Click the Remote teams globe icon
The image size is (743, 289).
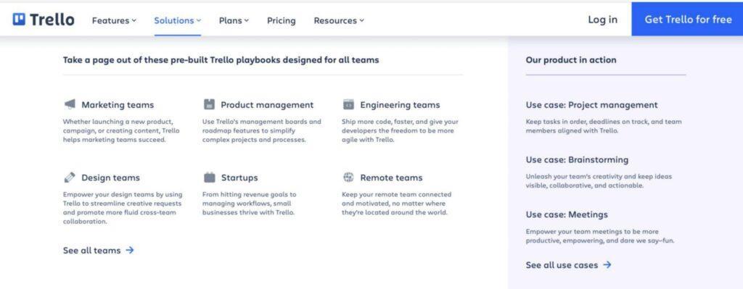click(348, 177)
